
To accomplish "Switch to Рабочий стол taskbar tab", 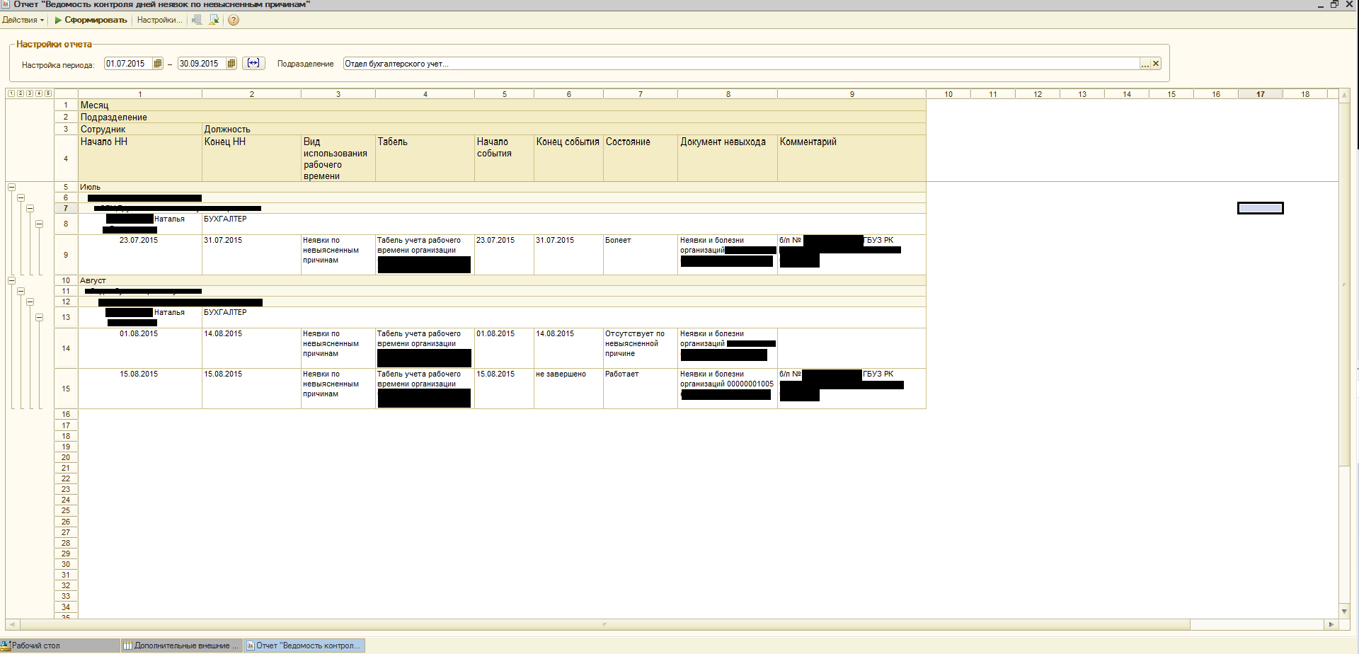I will (59, 646).
